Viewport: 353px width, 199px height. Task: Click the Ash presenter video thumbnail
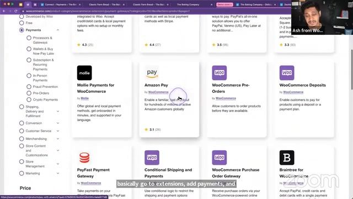coord(322,17)
